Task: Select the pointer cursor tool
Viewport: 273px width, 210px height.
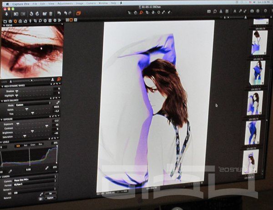Action: (x=129, y=13)
